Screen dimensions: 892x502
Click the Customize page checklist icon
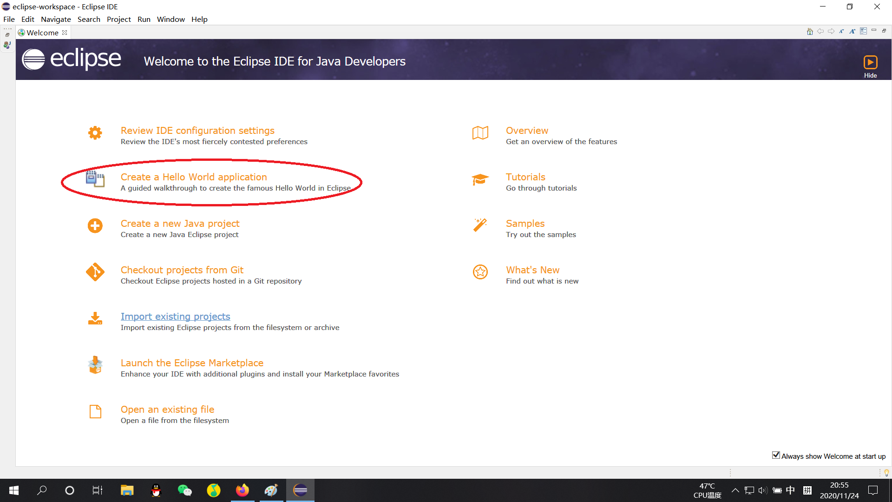[863, 31]
